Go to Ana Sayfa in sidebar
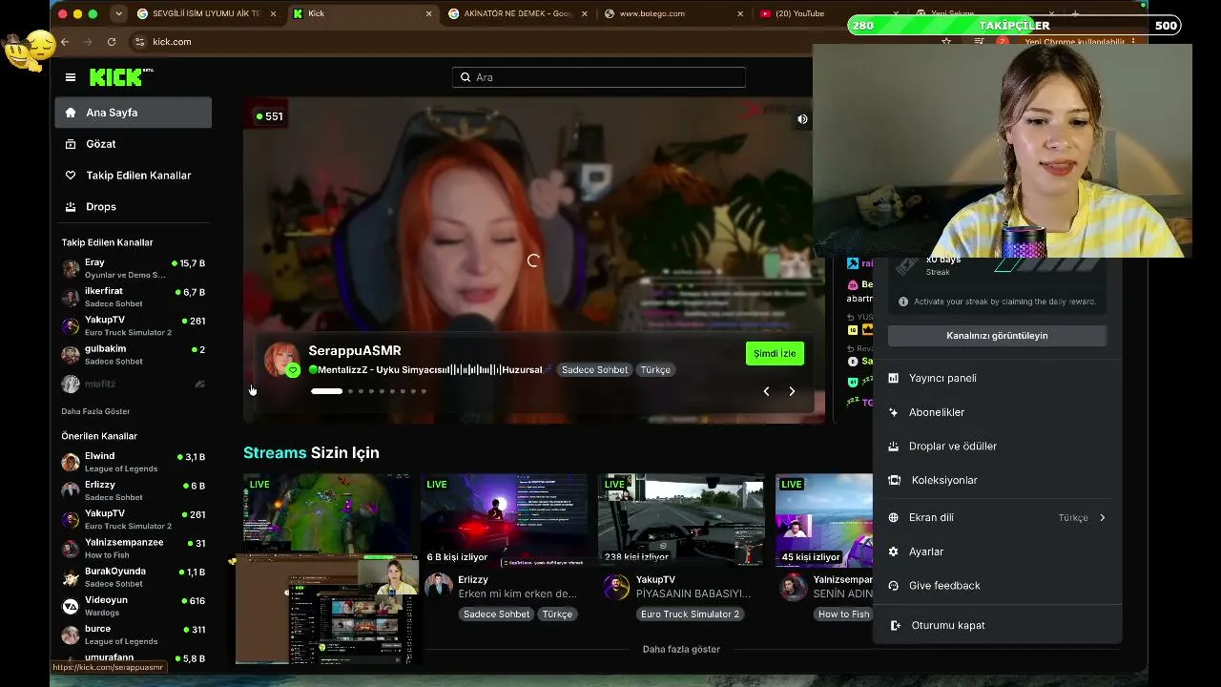The height and width of the screenshot is (687, 1221). 134,113
